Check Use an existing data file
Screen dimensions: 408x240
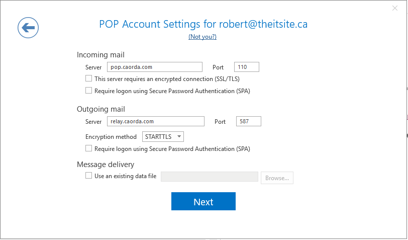pos(89,176)
